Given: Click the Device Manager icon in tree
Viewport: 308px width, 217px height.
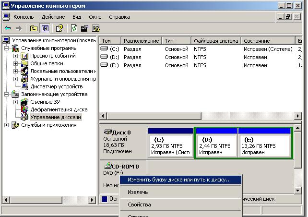Looking at the screenshot, I should click(x=24, y=86).
